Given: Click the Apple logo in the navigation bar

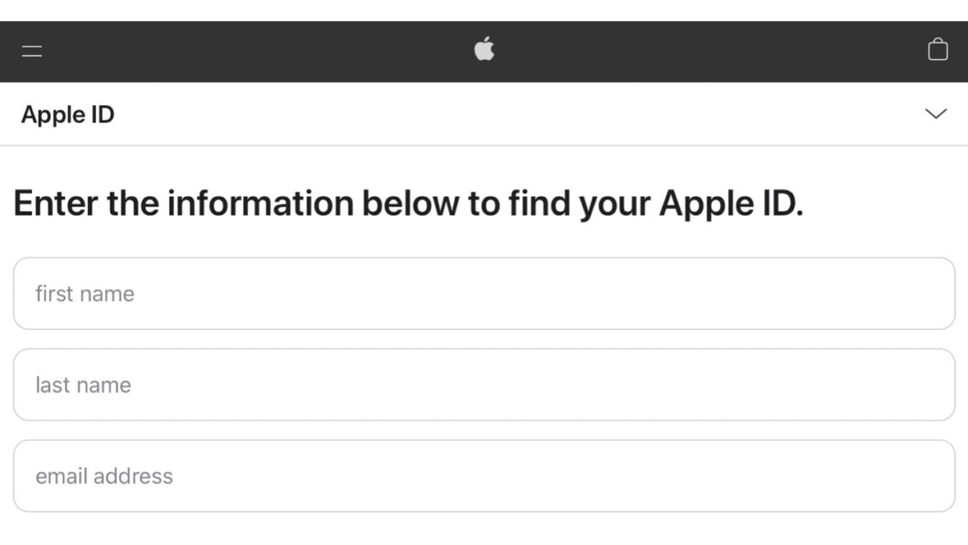Looking at the screenshot, I should click(484, 50).
